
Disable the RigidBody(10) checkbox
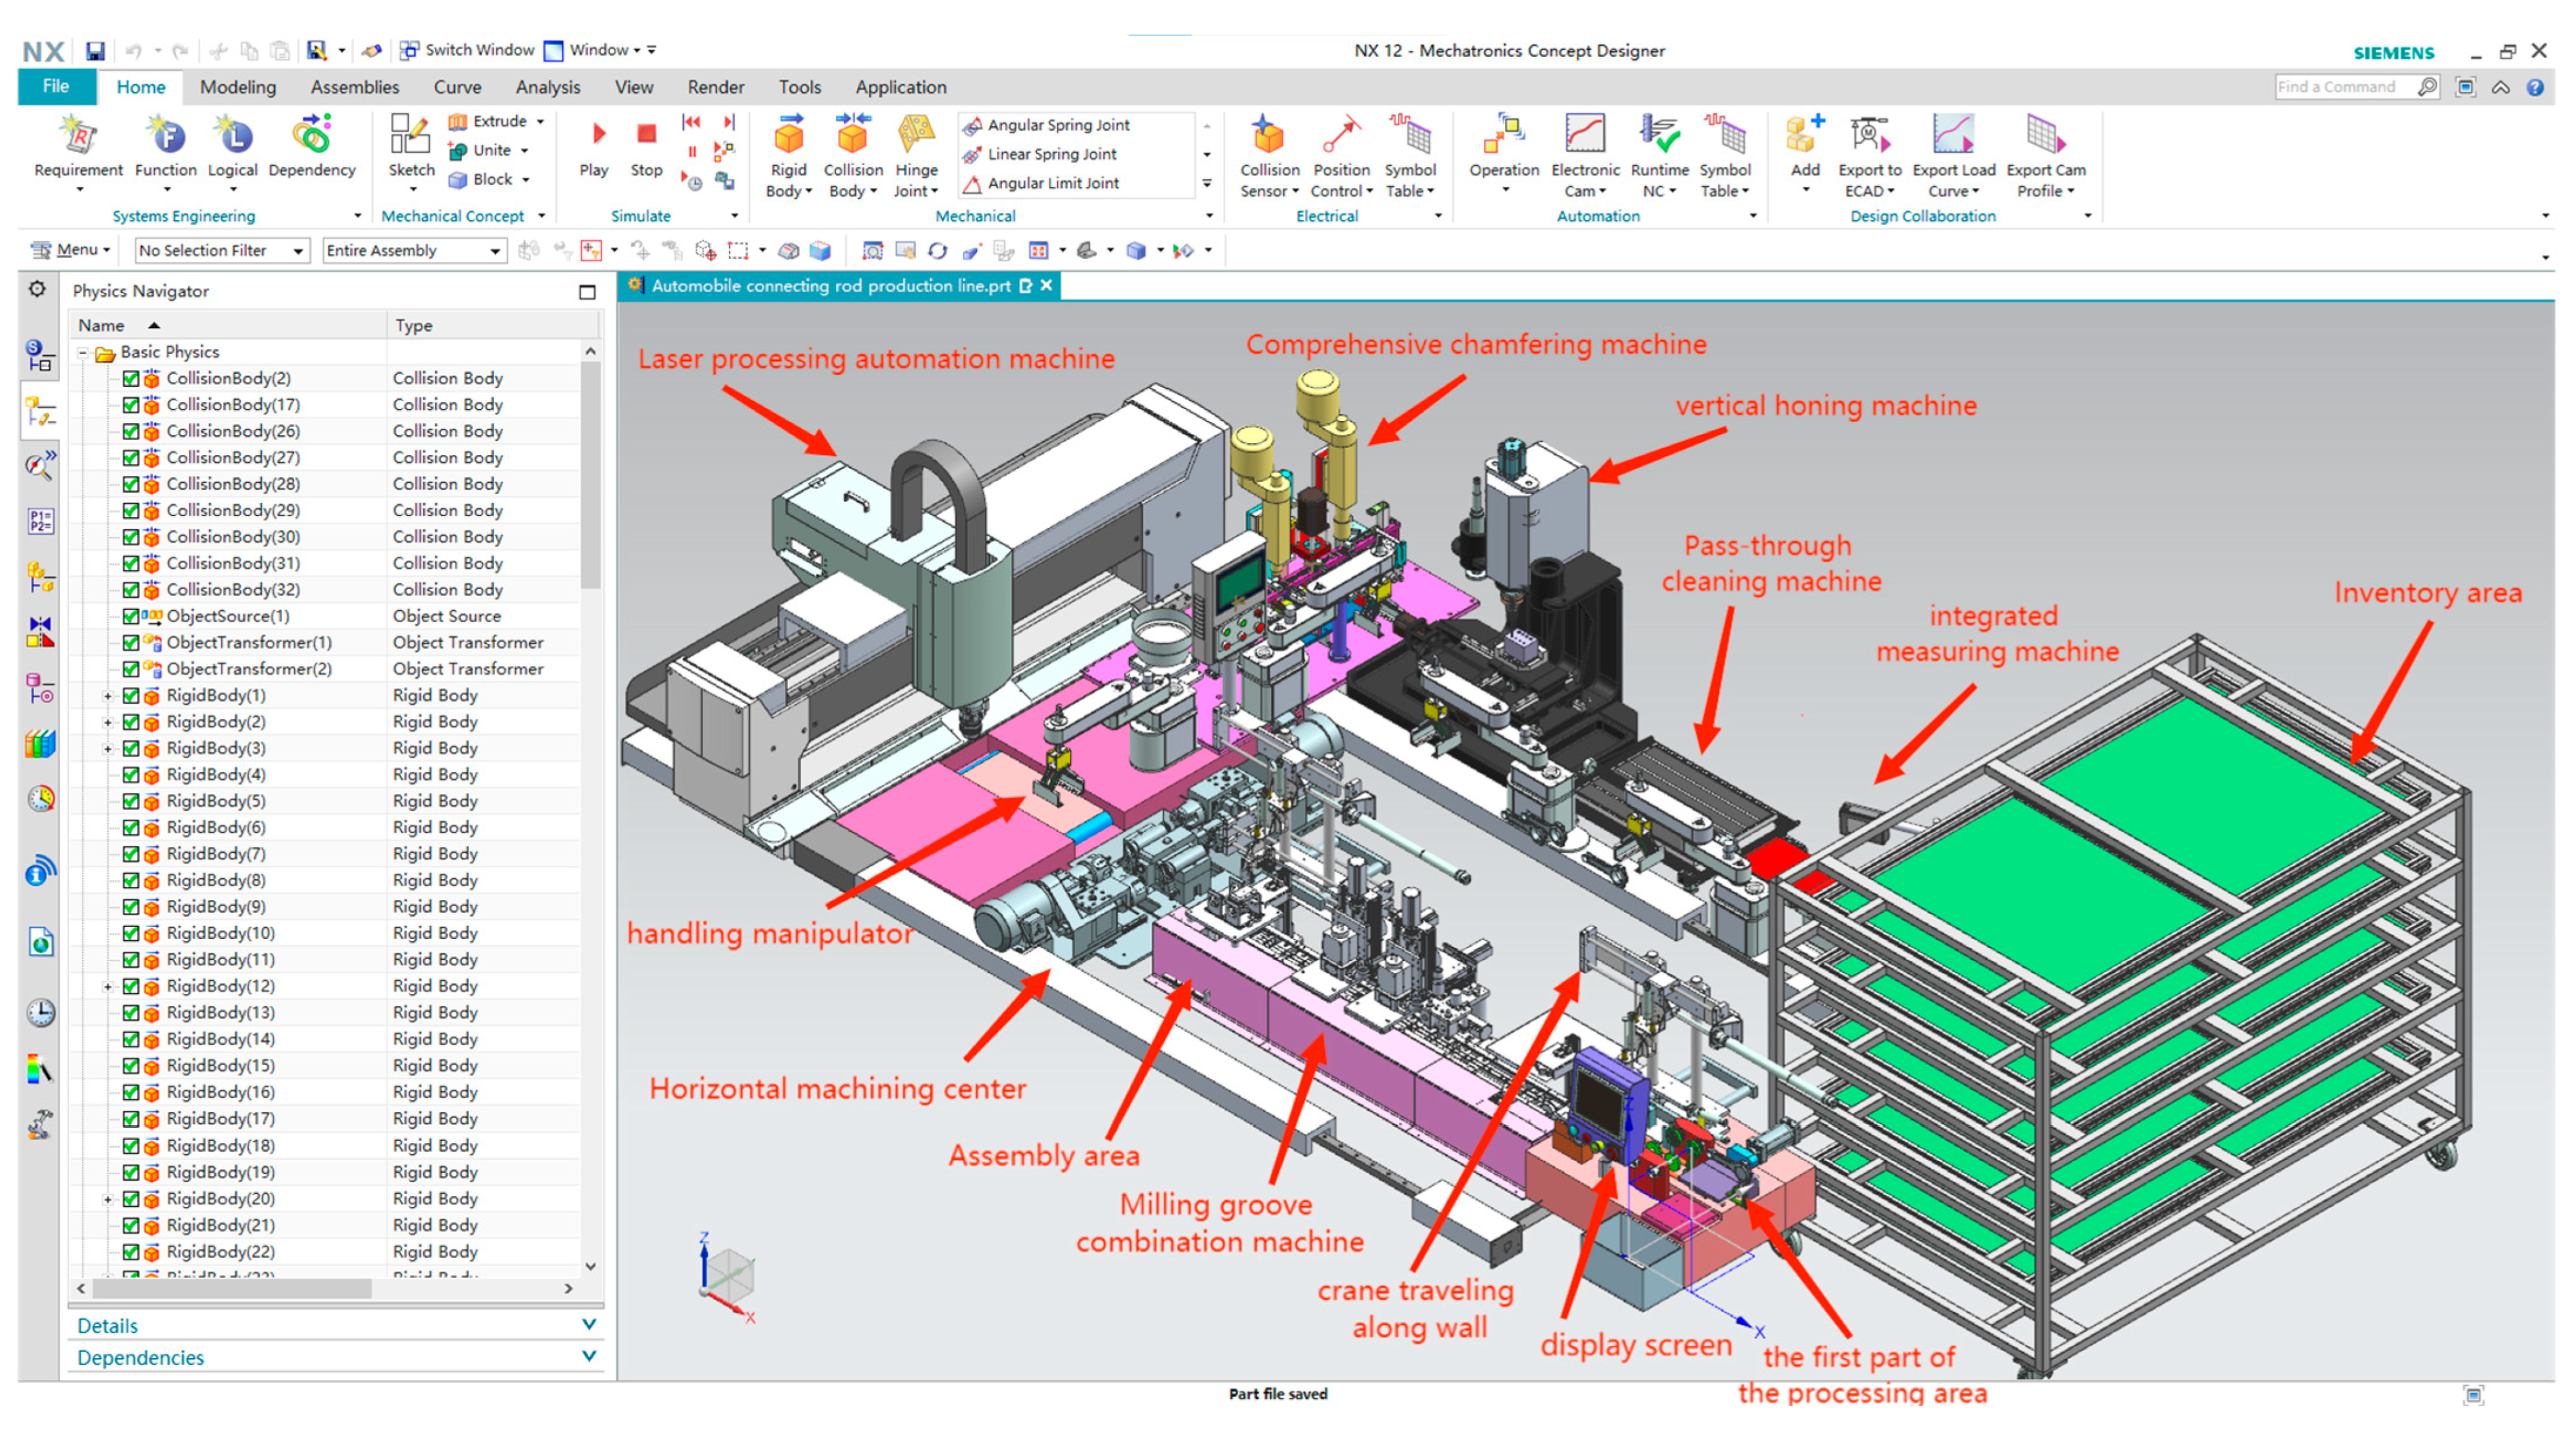130,933
